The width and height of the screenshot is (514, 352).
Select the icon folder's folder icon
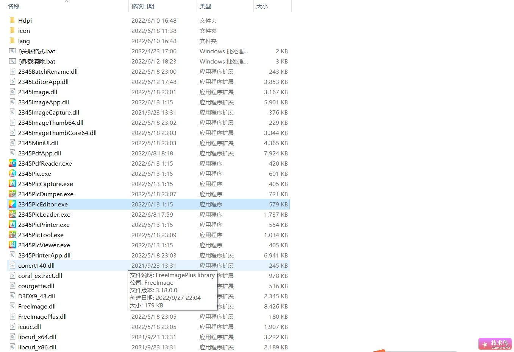[x=12, y=31]
